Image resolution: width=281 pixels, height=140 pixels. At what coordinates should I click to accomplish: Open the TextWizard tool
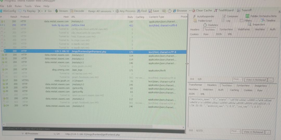tap(224, 10)
